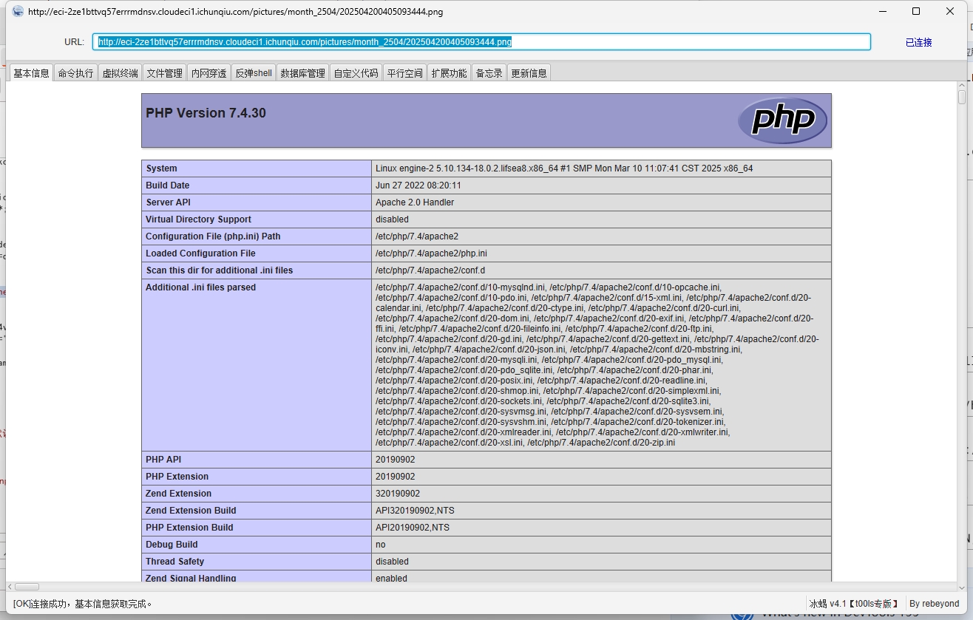The height and width of the screenshot is (620, 973).
Task: Click the PHP logo in the header banner
Action: (x=783, y=120)
